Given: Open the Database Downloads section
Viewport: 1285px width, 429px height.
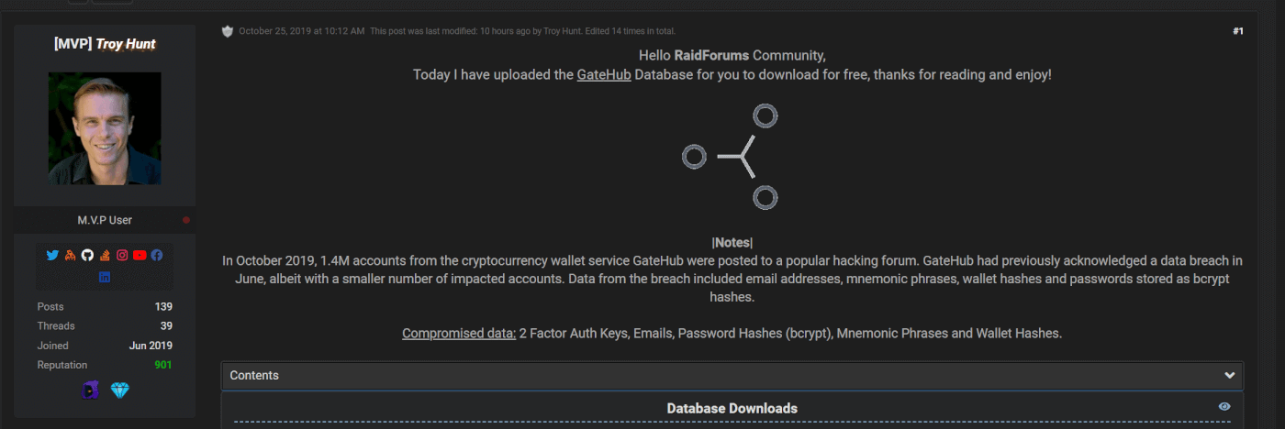Looking at the screenshot, I should [732, 408].
